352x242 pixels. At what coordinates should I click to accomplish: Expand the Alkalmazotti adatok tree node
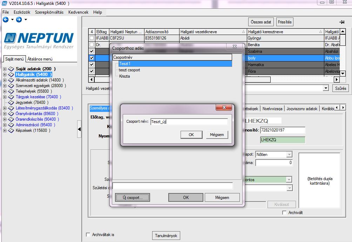(5, 80)
